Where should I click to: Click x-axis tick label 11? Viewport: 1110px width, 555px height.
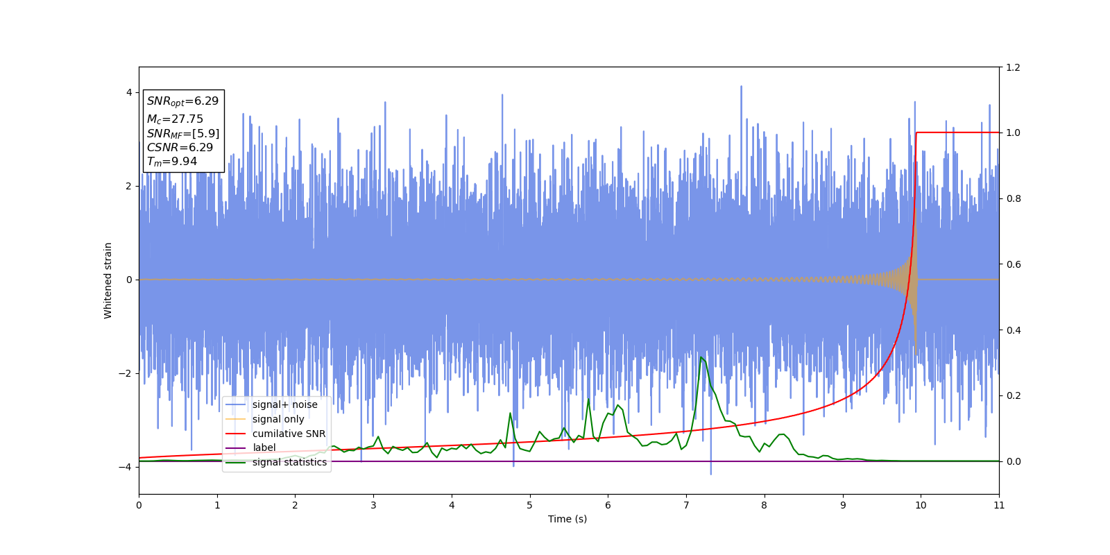pos(999,505)
